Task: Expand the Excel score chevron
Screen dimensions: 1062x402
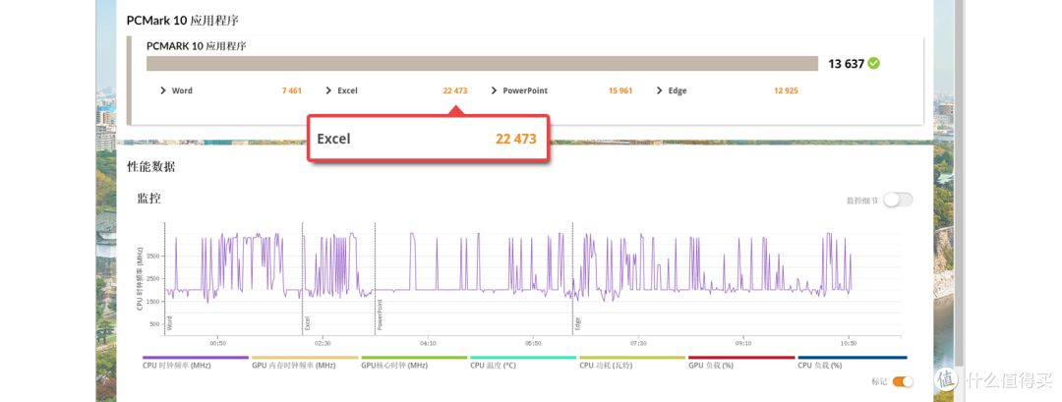Action: (x=328, y=90)
